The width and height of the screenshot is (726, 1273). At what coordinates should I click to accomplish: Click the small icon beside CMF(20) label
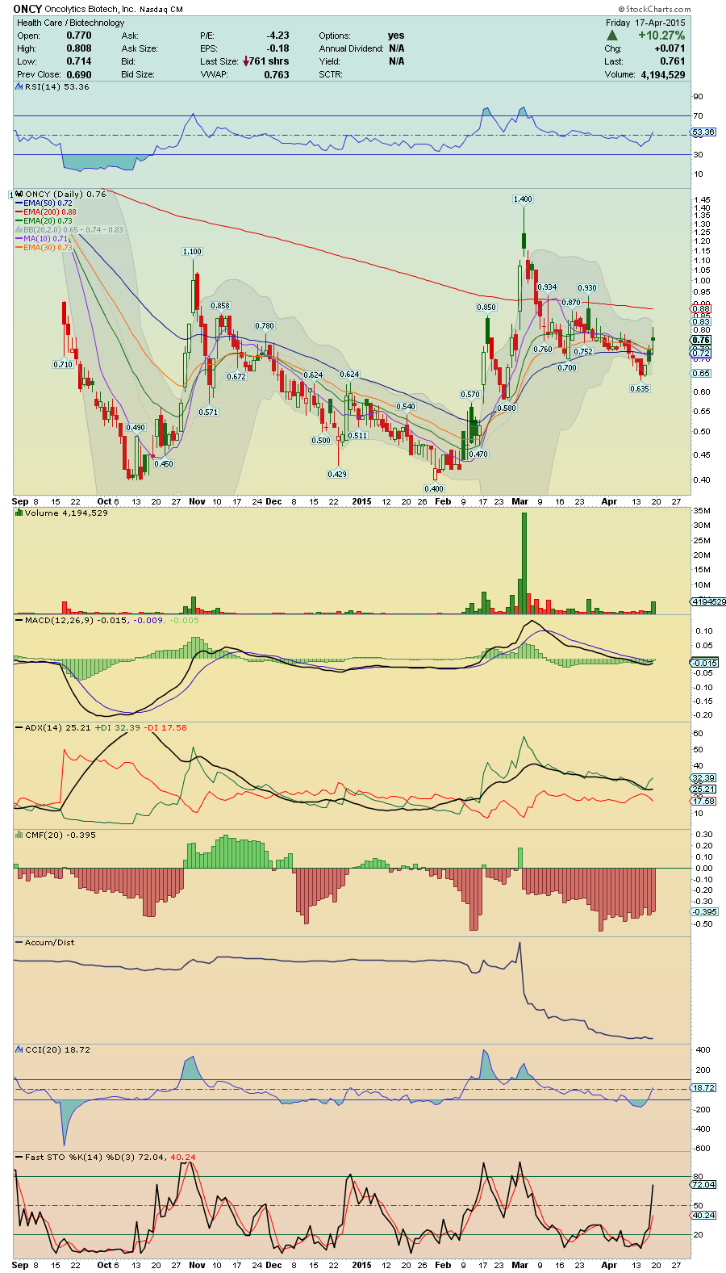(x=19, y=835)
